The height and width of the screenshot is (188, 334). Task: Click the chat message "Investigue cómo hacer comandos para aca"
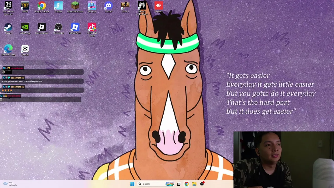[x=22, y=81]
